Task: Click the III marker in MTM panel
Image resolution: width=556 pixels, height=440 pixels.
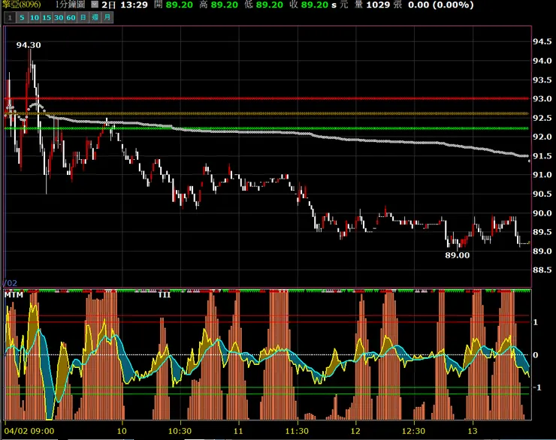Action: (165, 295)
